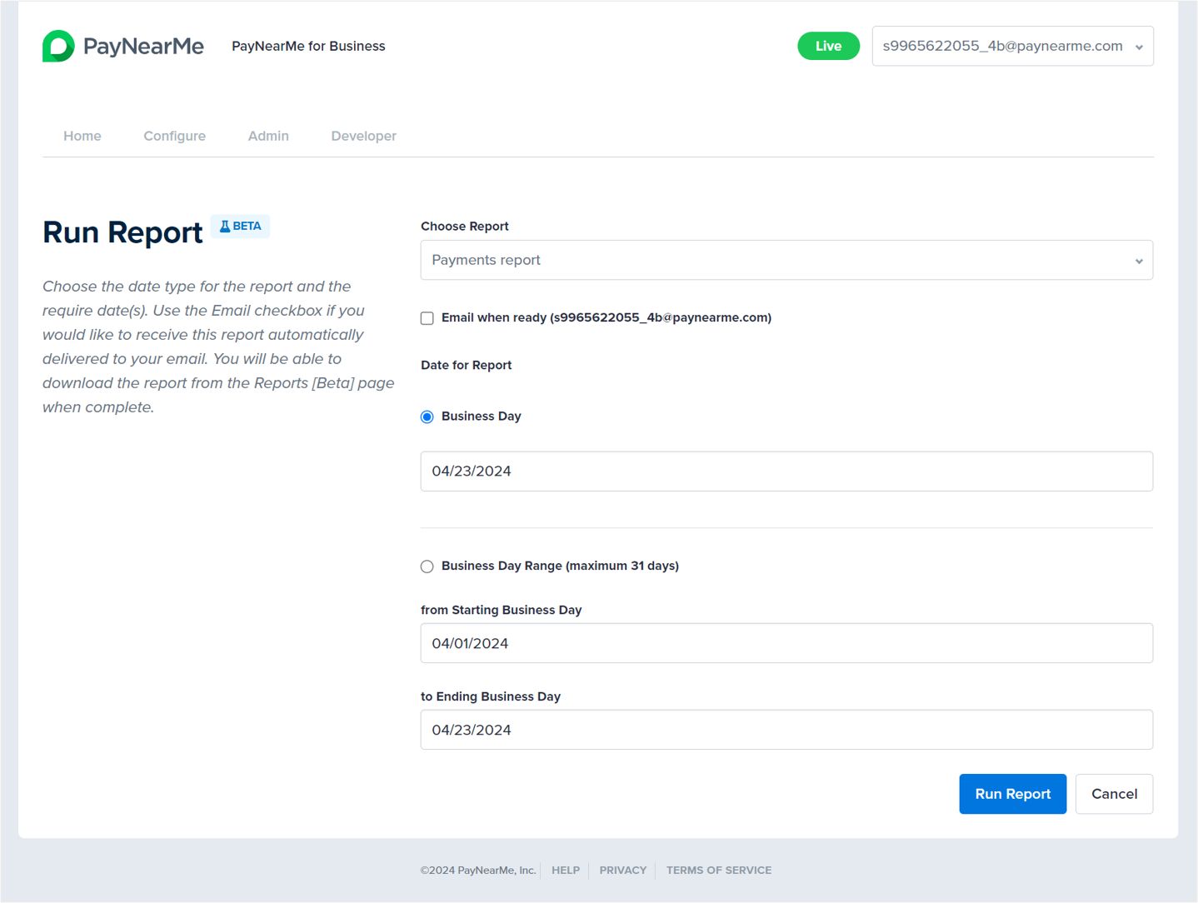Image resolution: width=1198 pixels, height=903 pixels.
Task: Click the PayNearMe for Business text
Action: click(x=308, y=46)
